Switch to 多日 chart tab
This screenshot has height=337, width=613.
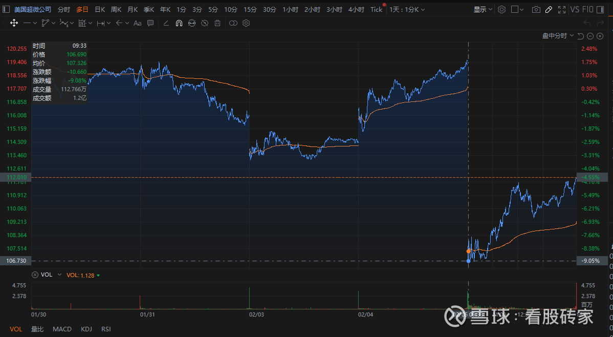pos(82,9)
